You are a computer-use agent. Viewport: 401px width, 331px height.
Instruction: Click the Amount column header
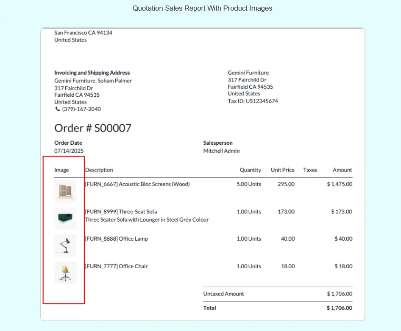[x=342, y=170]
